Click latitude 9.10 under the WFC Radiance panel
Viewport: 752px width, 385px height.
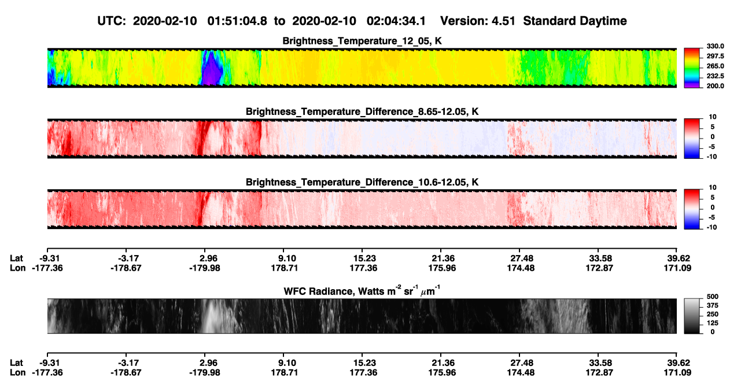click(x=287, y=362)
